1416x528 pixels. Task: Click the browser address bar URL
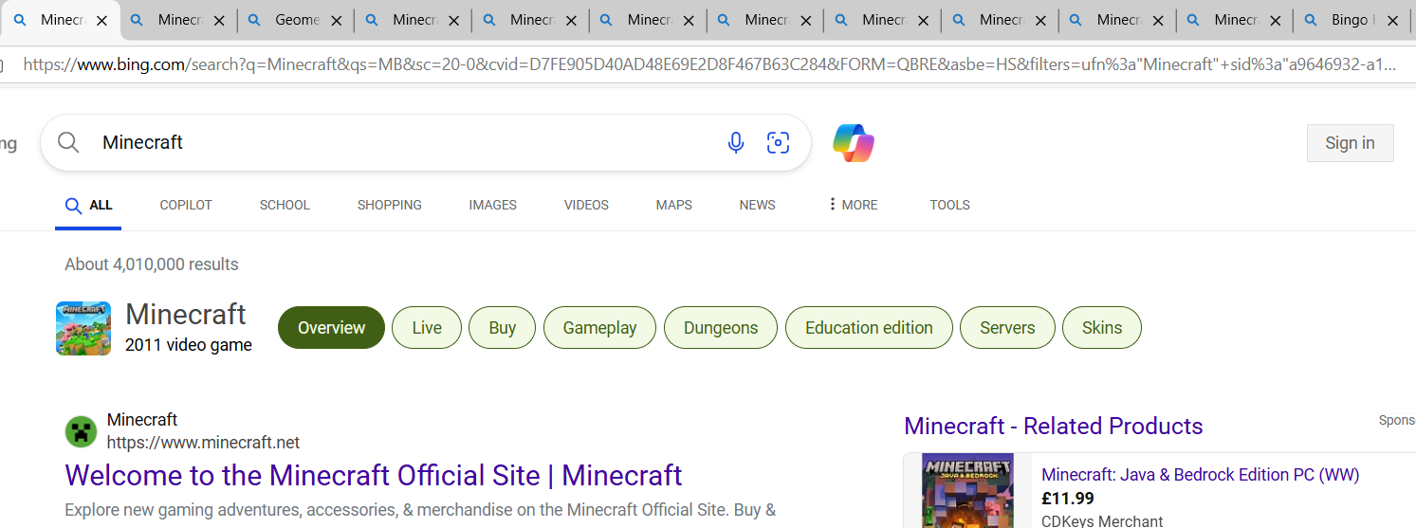[x=709, y=64]
